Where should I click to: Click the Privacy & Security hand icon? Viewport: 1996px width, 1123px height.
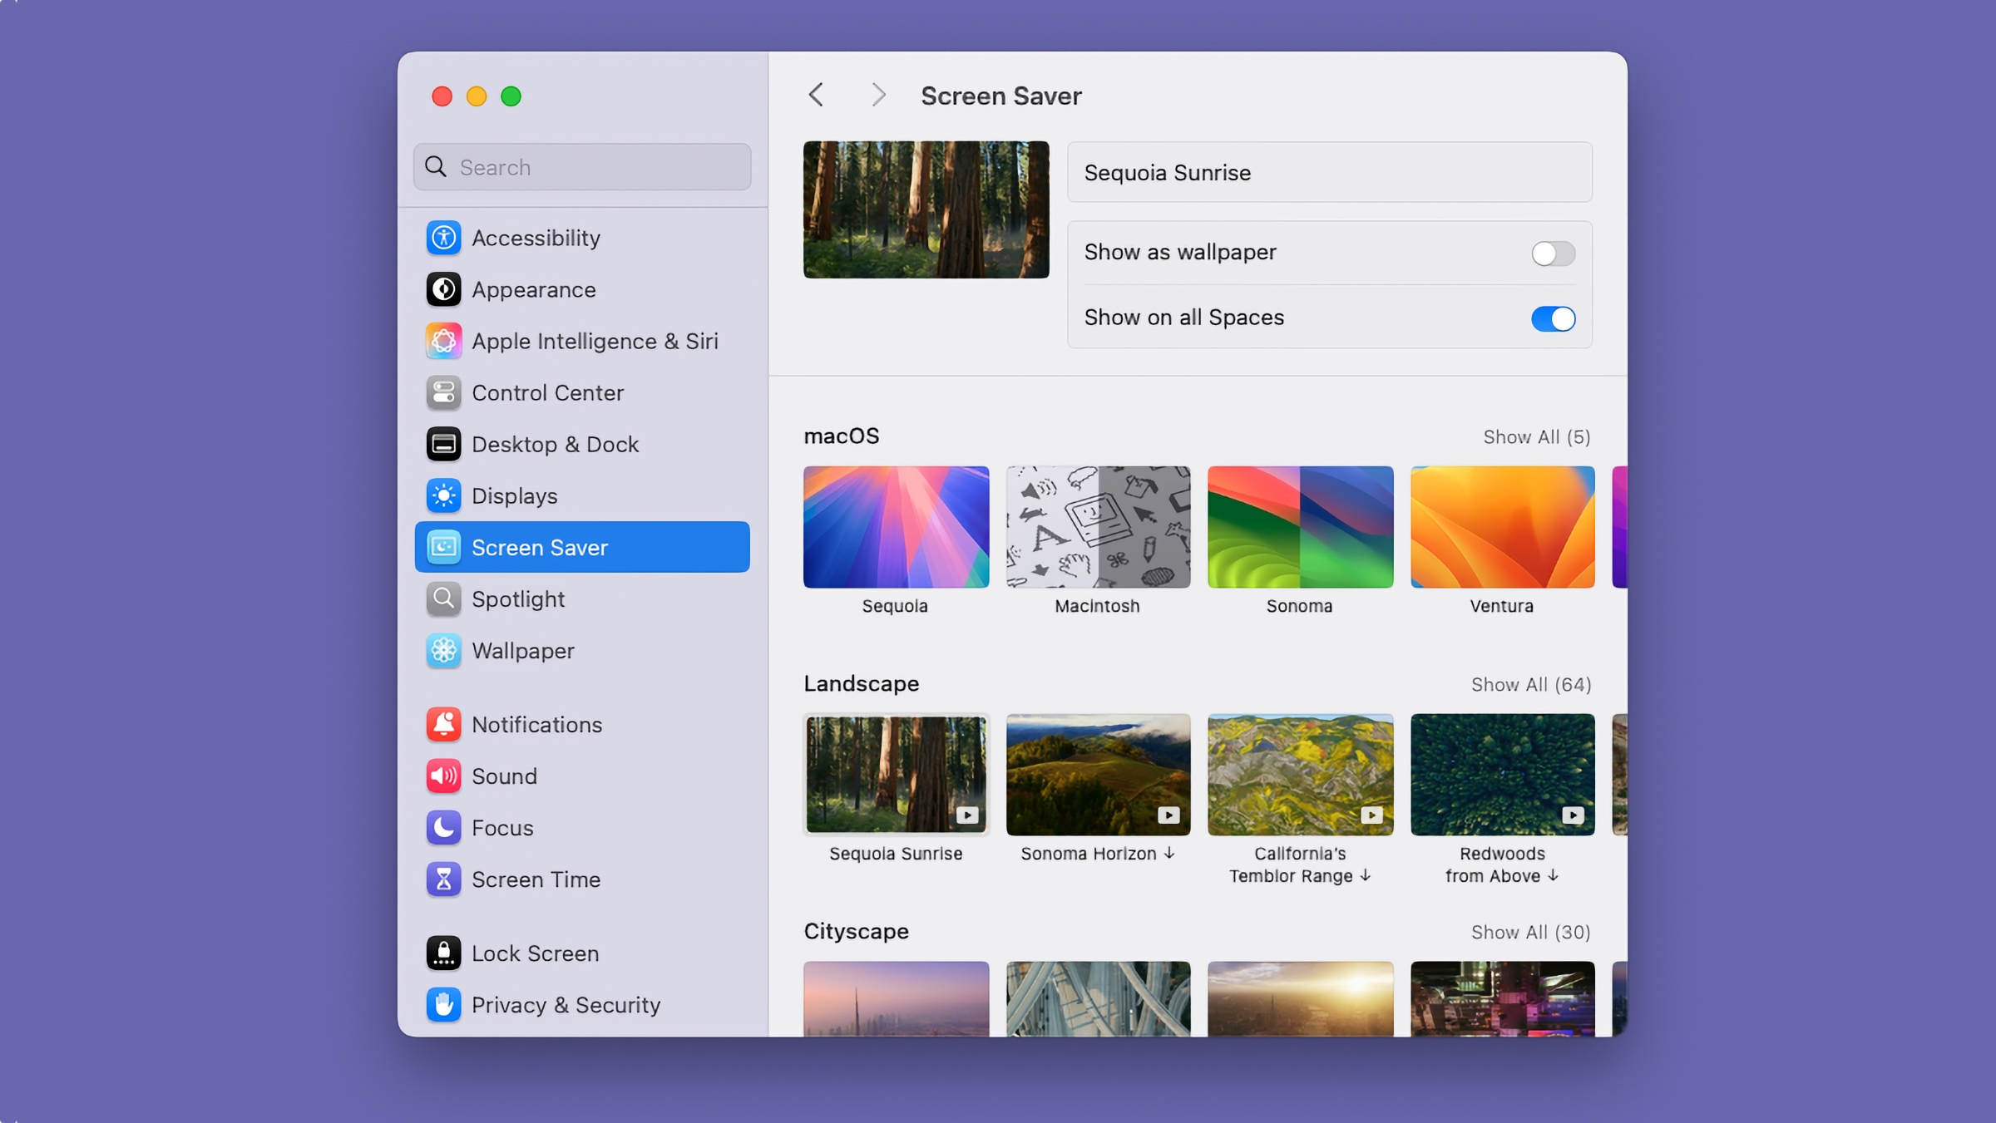click(443, 1004)
